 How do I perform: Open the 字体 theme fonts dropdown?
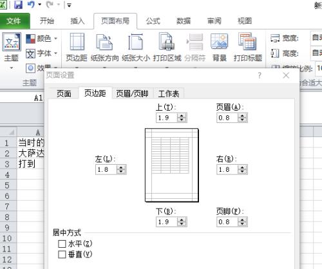pos(42,53)
